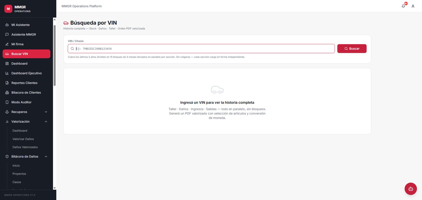This screenshot has height=200, width=422.
Task: Open Bitacora de Clientes page
Action: tap(26, 92)
